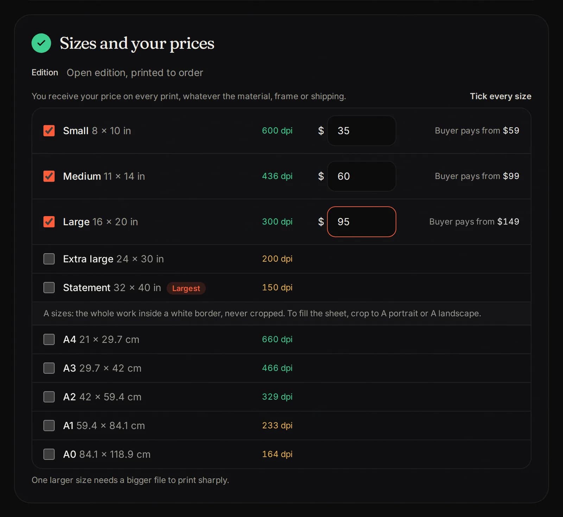Uncheck the Medium 11 × 14 in size
Screen dimensions: 563x517
tap(49, 176)
